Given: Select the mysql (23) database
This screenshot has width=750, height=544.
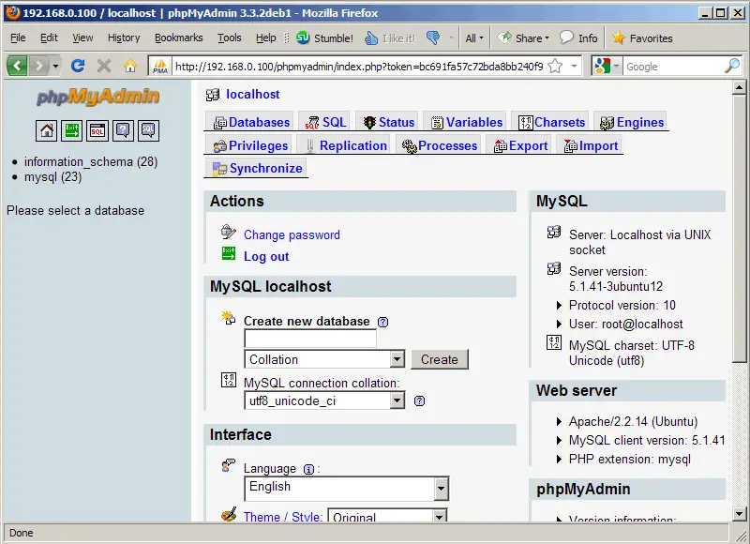Looking at the screenshot, I should tap(53, 177).
